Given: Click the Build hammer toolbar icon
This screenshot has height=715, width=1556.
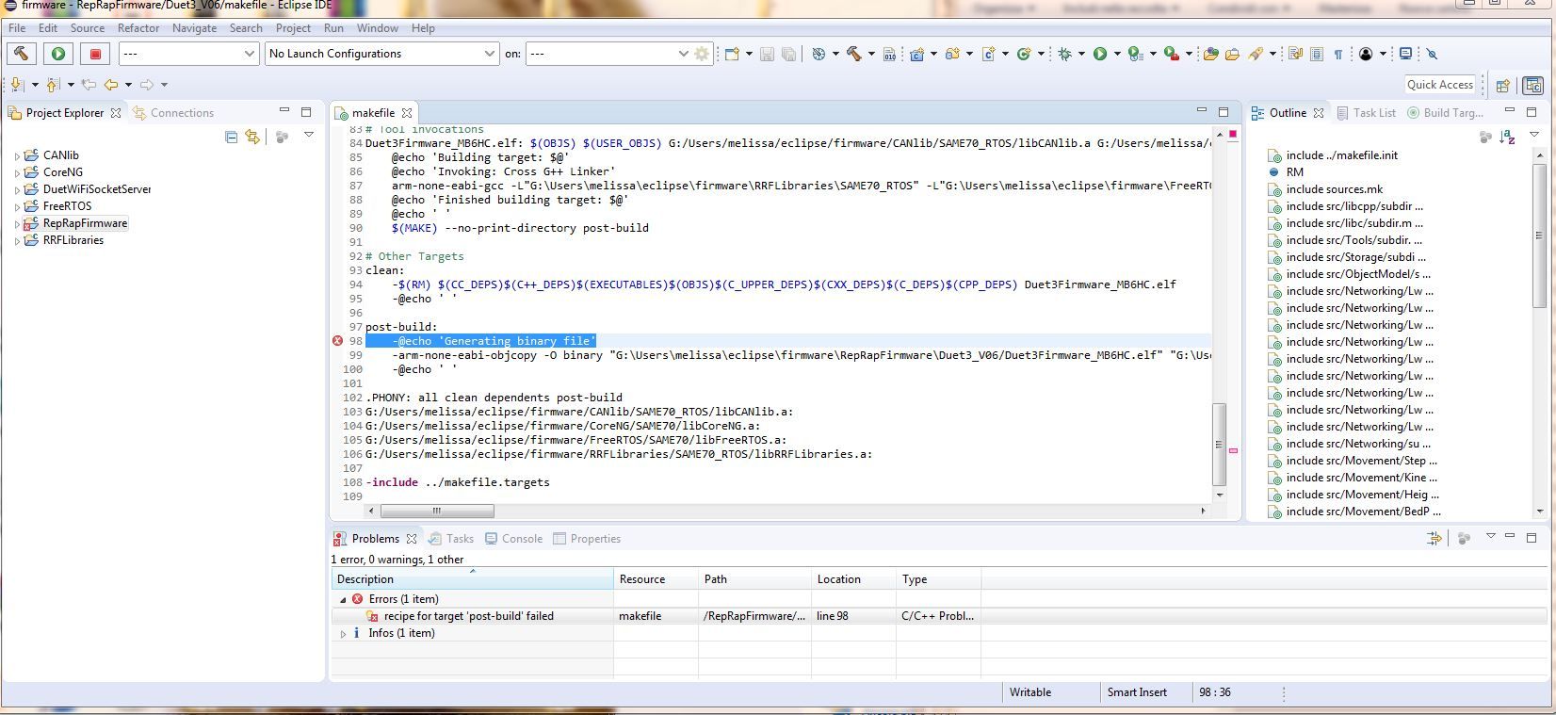Looking at the screenshot, I should [854, 54].
